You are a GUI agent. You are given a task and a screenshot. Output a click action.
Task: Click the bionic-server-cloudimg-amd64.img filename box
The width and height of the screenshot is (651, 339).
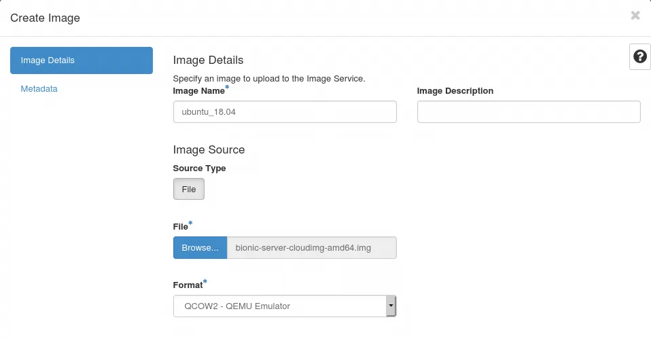point(311,248)
